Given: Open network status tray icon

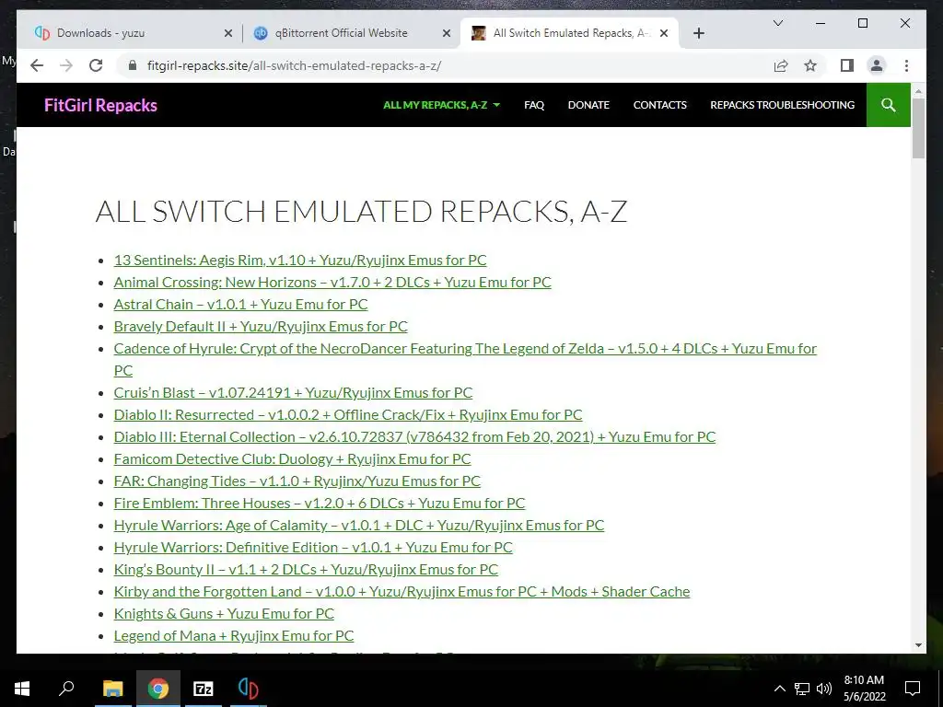Looking at the screenshot, I should point(802,689).
